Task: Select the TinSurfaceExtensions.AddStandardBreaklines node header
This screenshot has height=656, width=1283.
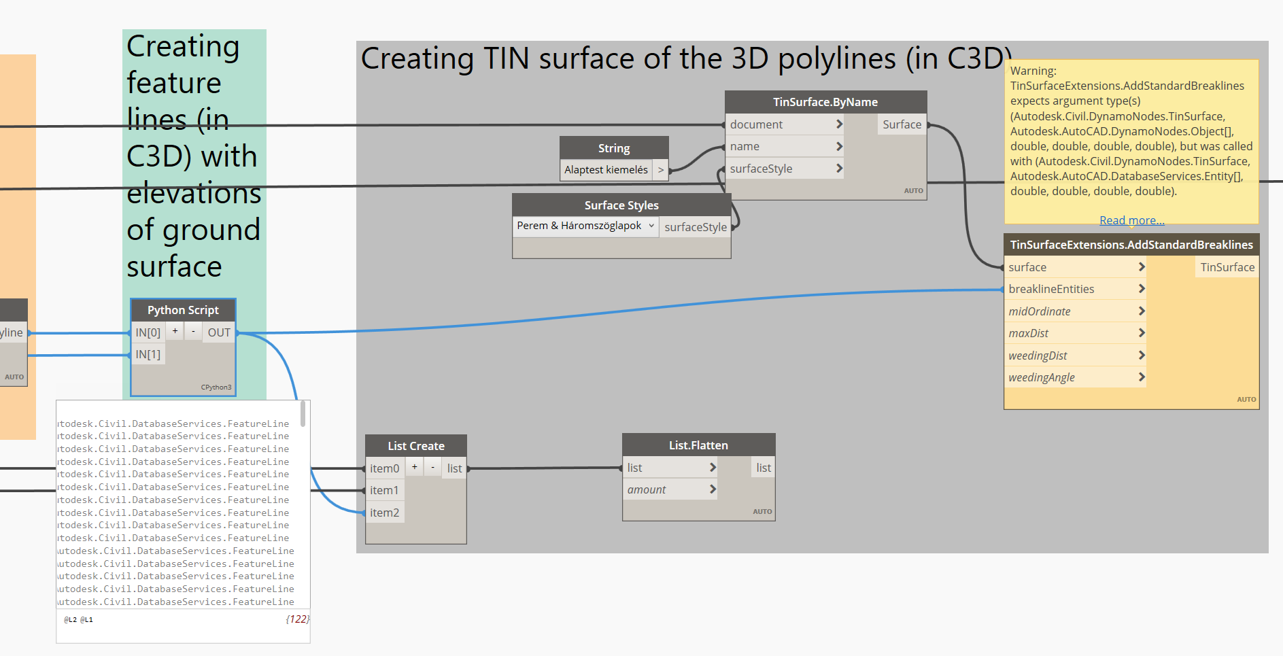Action: (1131, 245)
